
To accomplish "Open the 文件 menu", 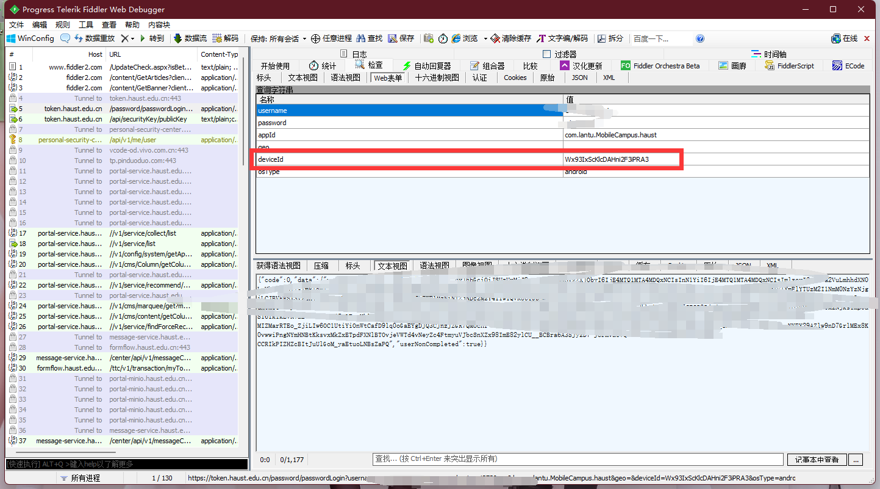I will [x=16, y=25].
